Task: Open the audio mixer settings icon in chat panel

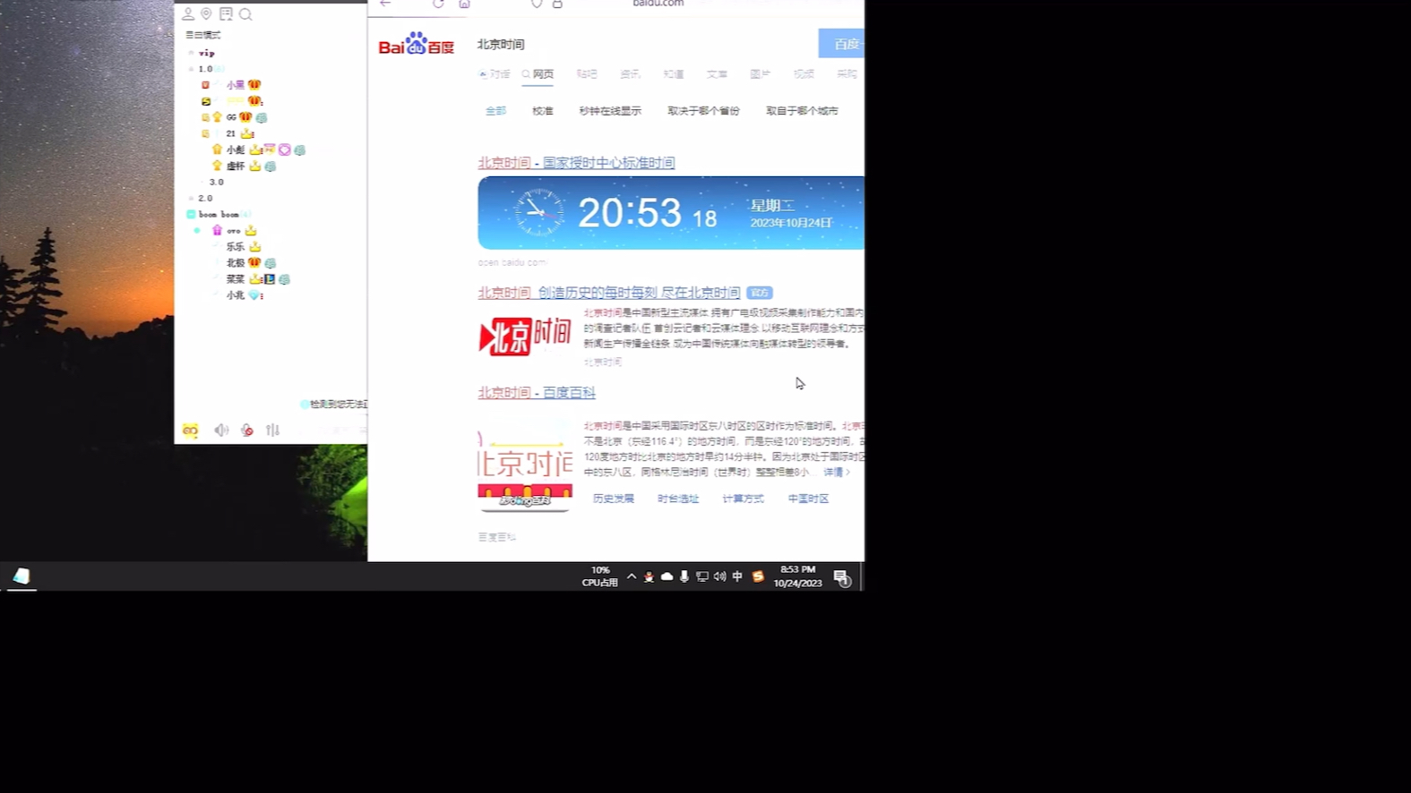Action: pyautogui.click(x=272, y=431)
